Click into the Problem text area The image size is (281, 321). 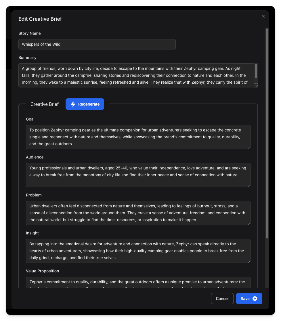[x=138, y=213]
